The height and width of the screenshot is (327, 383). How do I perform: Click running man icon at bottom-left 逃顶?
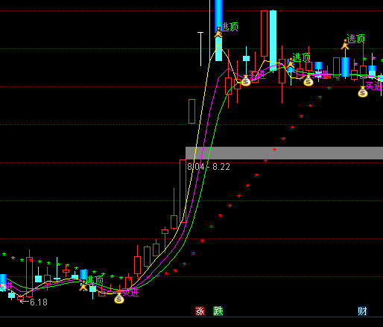pos(83,286)
